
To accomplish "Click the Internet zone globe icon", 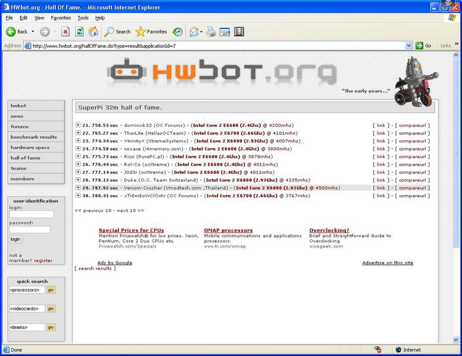I will pos(398,350).
